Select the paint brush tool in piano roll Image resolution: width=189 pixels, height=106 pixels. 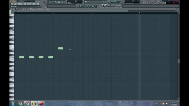click(x=18, y=9)
